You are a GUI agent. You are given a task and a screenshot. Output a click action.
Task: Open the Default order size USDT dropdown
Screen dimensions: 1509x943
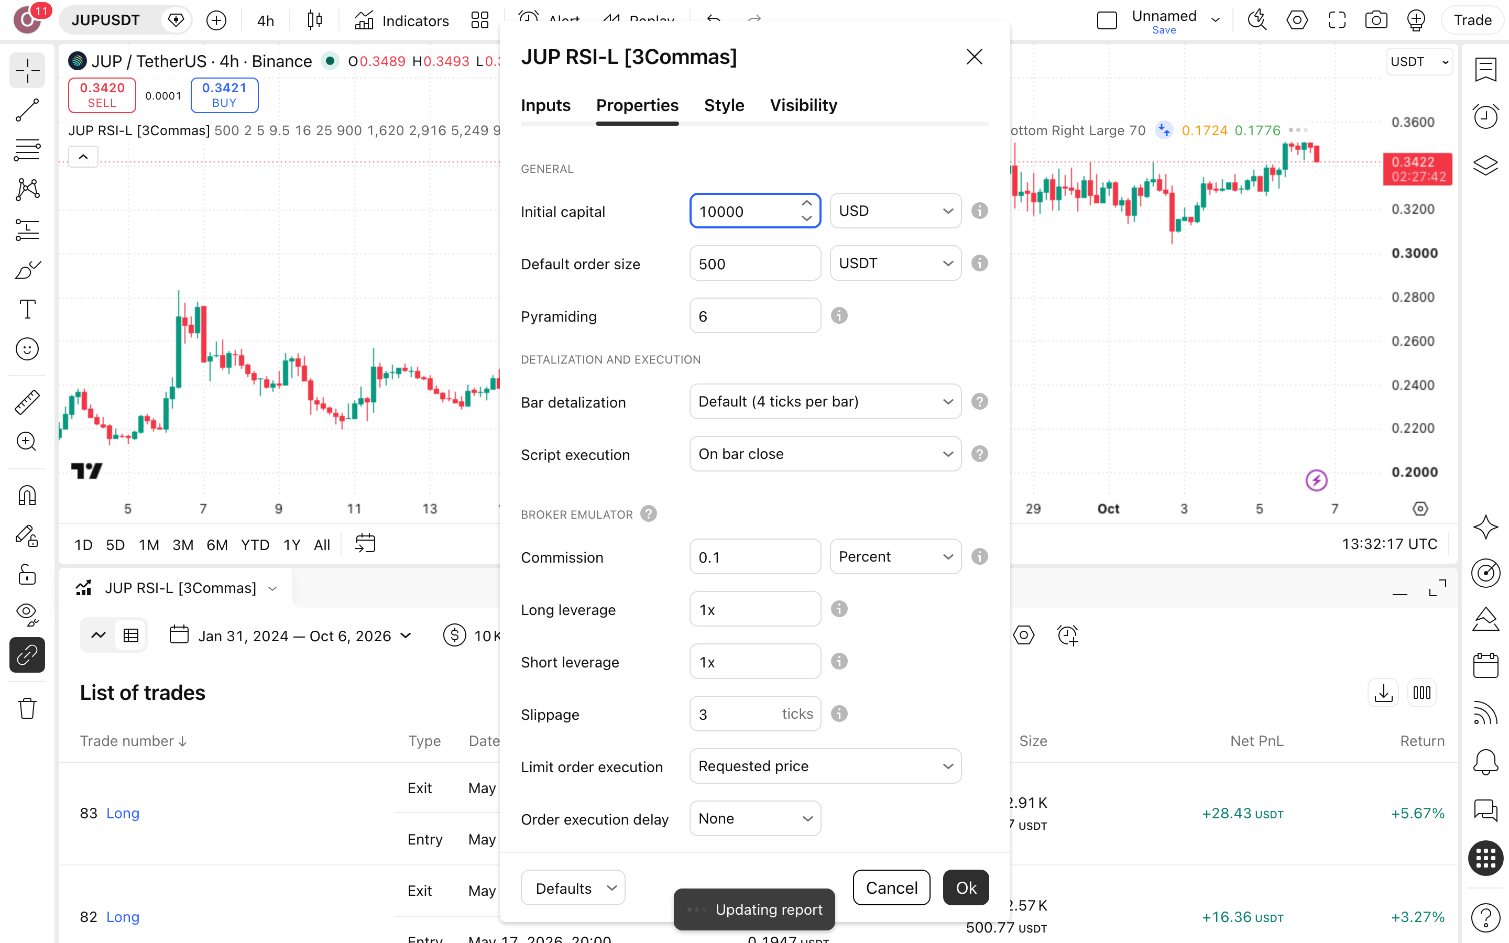click(895, 263)
